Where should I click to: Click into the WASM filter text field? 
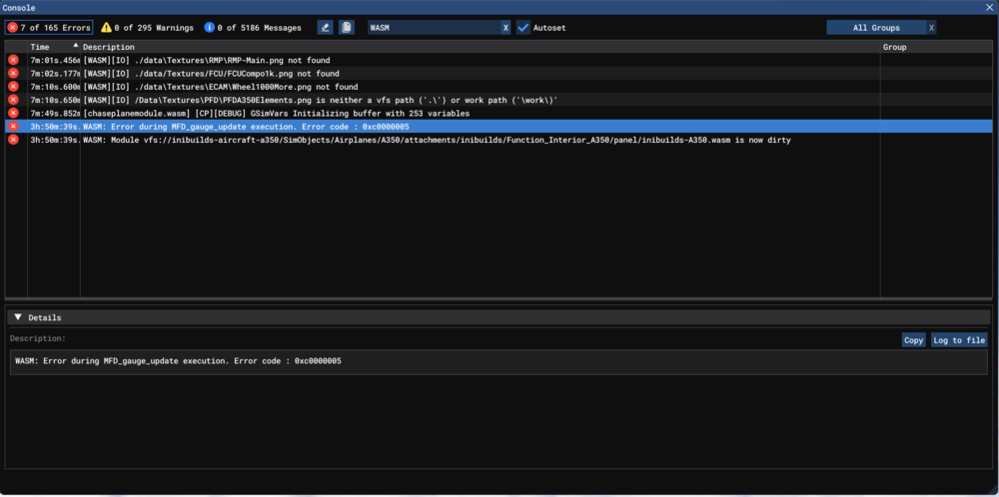[433, 28]
